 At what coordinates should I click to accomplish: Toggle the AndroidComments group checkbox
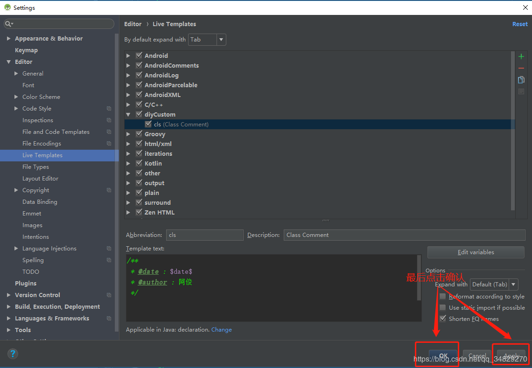[139, 65]
